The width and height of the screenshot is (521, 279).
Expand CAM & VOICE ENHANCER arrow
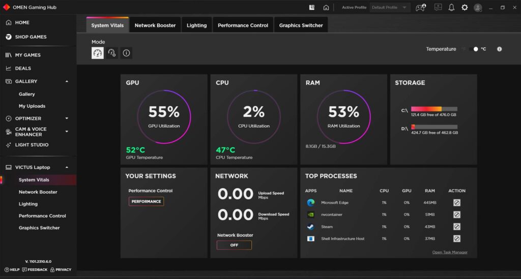(67, 132)
